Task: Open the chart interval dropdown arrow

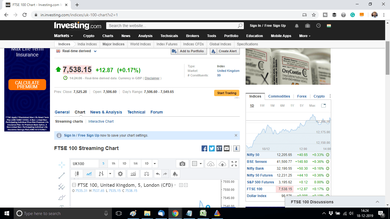Action: click(155, 164)
